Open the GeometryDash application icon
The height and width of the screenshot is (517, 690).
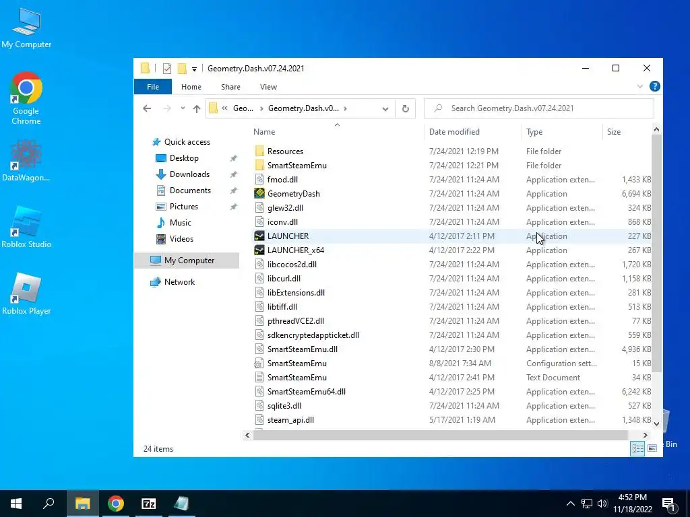[x=259, y=193]
